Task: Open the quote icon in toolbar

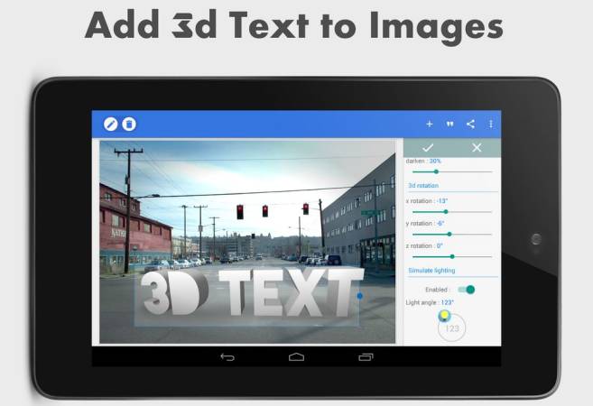Action: (x=449, y=124)
